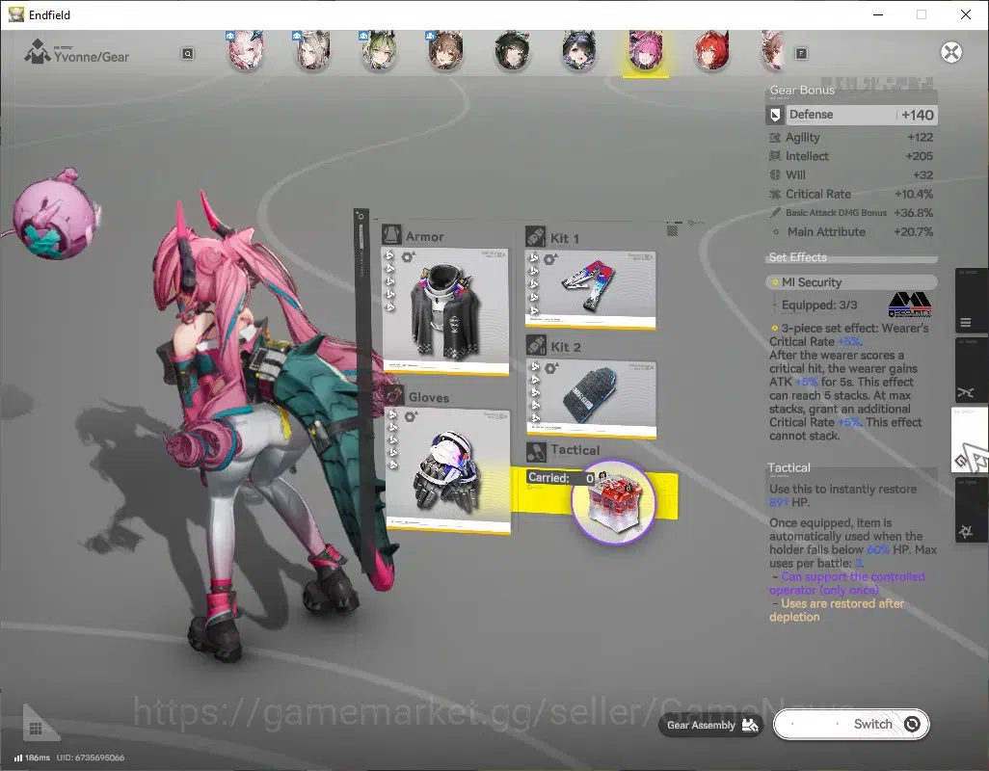Click the Kit 1 category icon

[x=536, y=237]
